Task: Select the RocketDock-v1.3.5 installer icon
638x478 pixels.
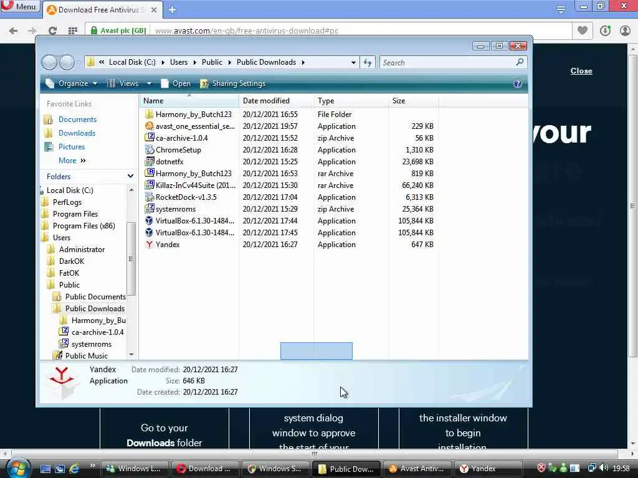Action: pos(150,197)
